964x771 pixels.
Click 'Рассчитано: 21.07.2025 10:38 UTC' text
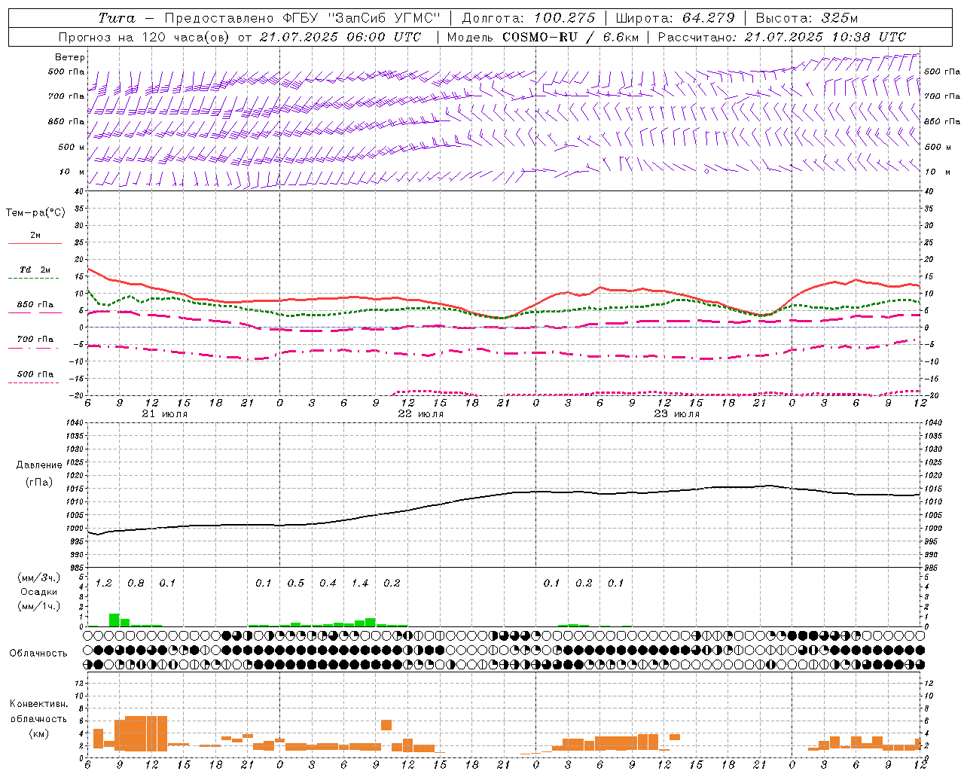pos(782,37)
